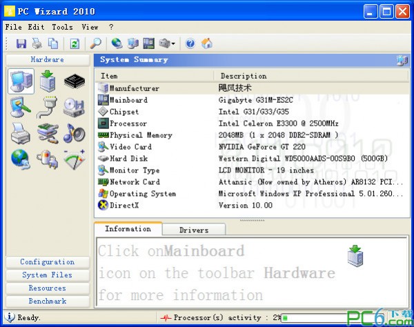Switch to the Information tab
The width and height of the screenshot is (414, 327).
(128, 228)
